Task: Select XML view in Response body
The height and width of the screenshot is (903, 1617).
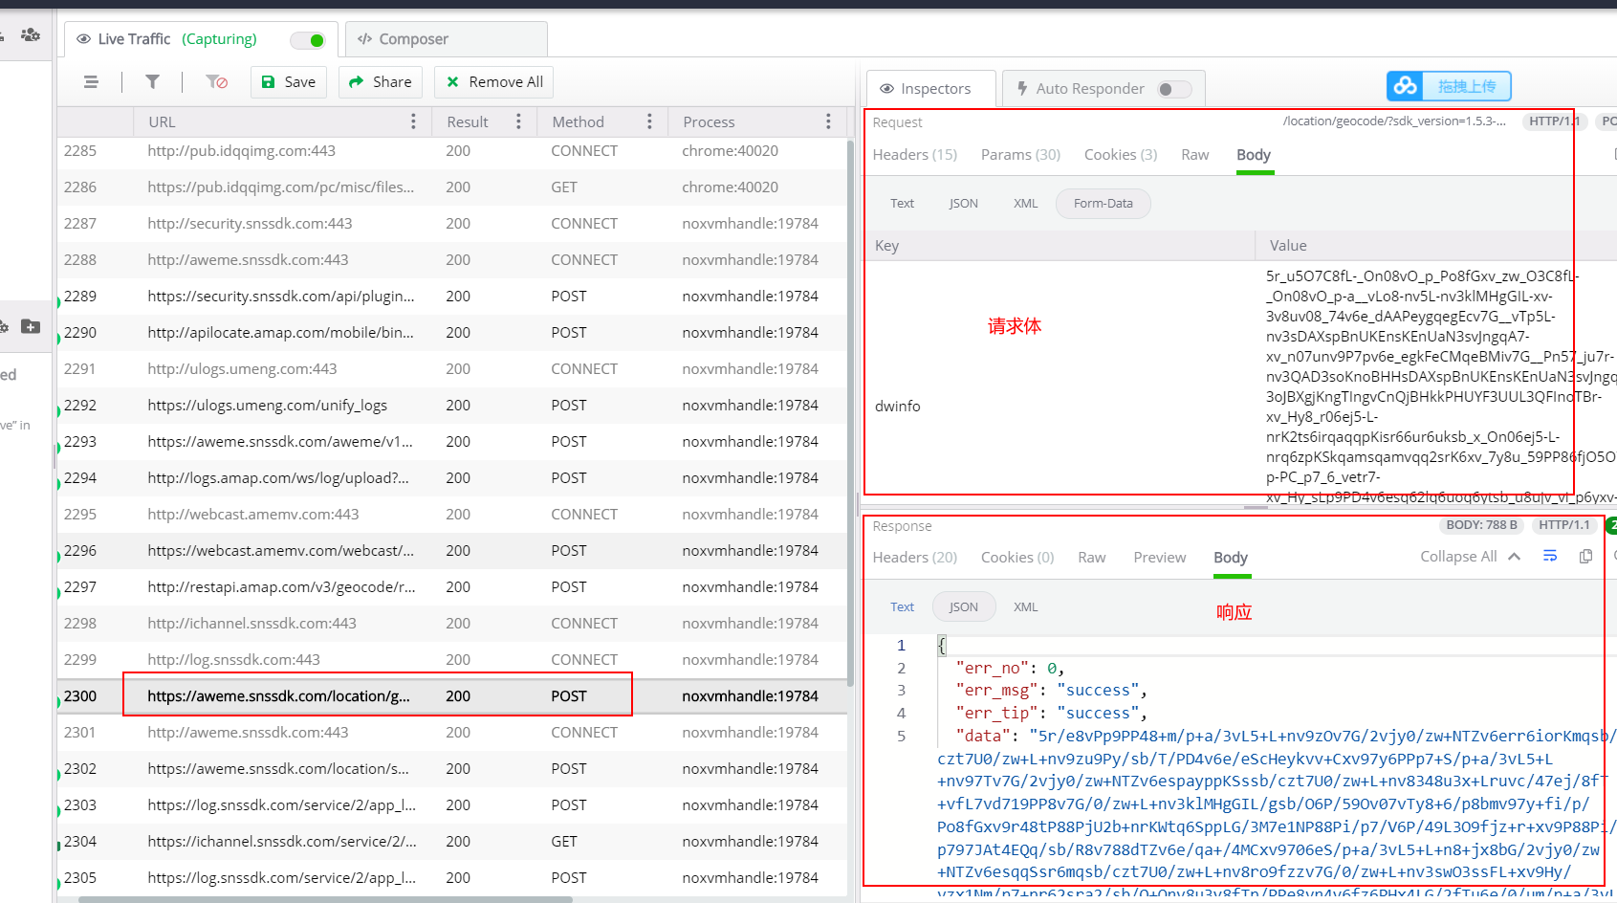Action: click(1025, 606)
